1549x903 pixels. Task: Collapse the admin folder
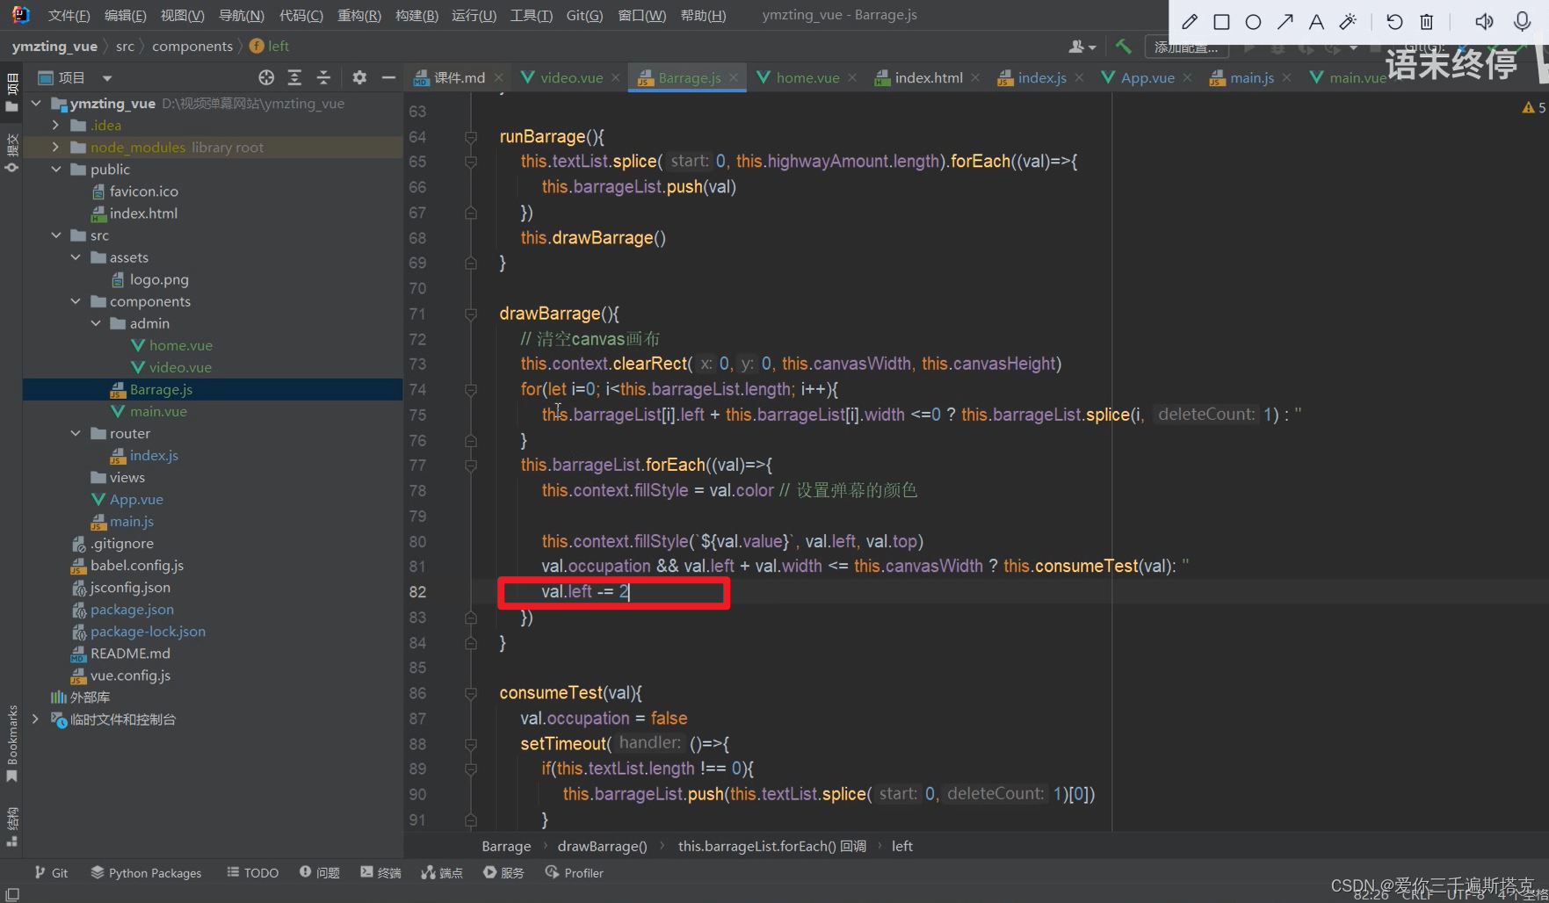pos(96,323)
